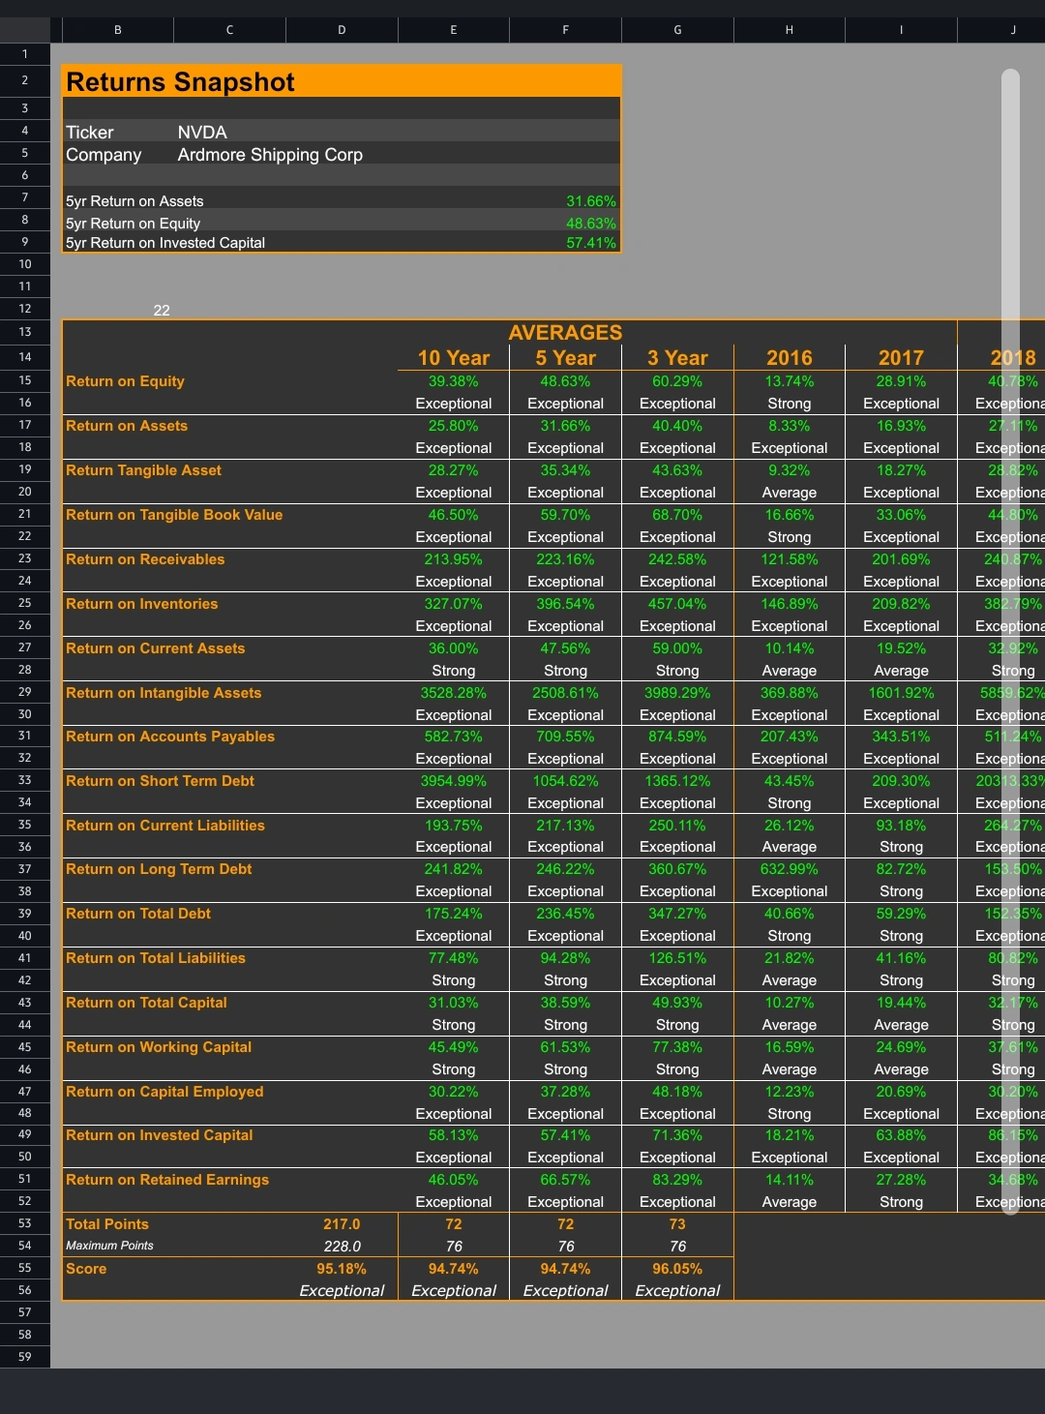The image size is (1045, 1414).
Task: Select the Ardmore Shipping Corp company cell
Action: click(270, 155)
